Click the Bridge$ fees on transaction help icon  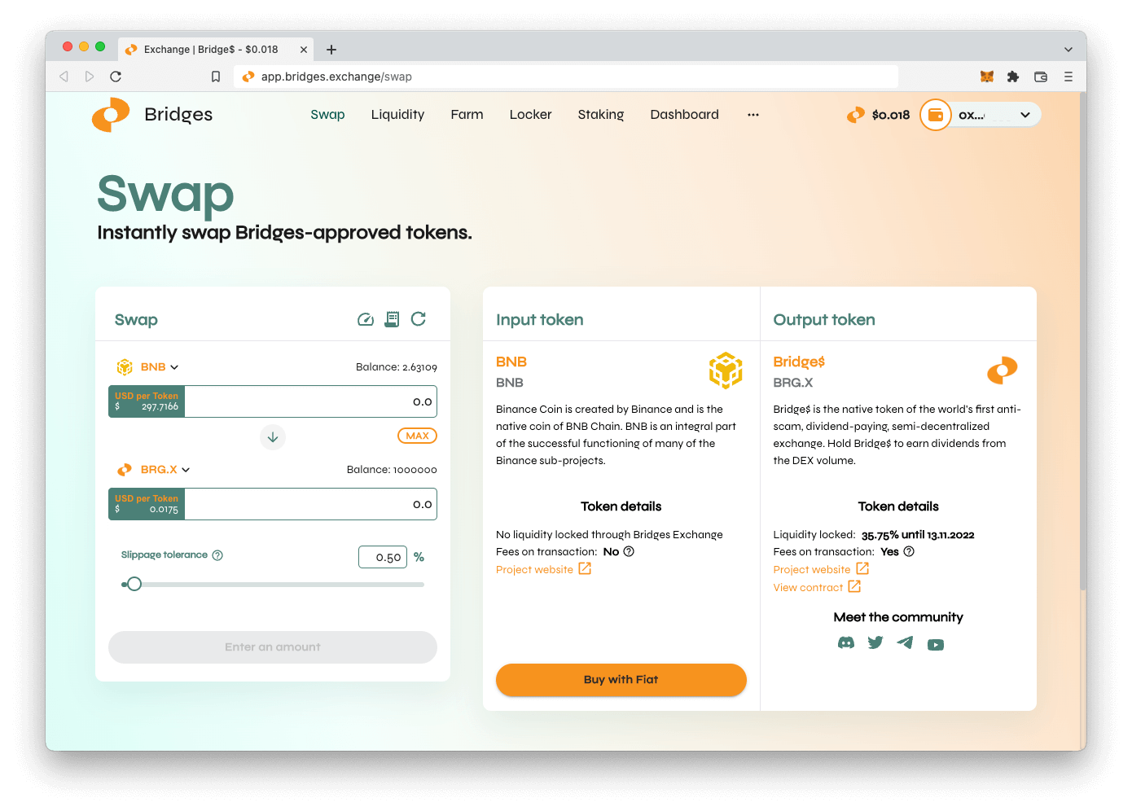(x=909, y=551)
